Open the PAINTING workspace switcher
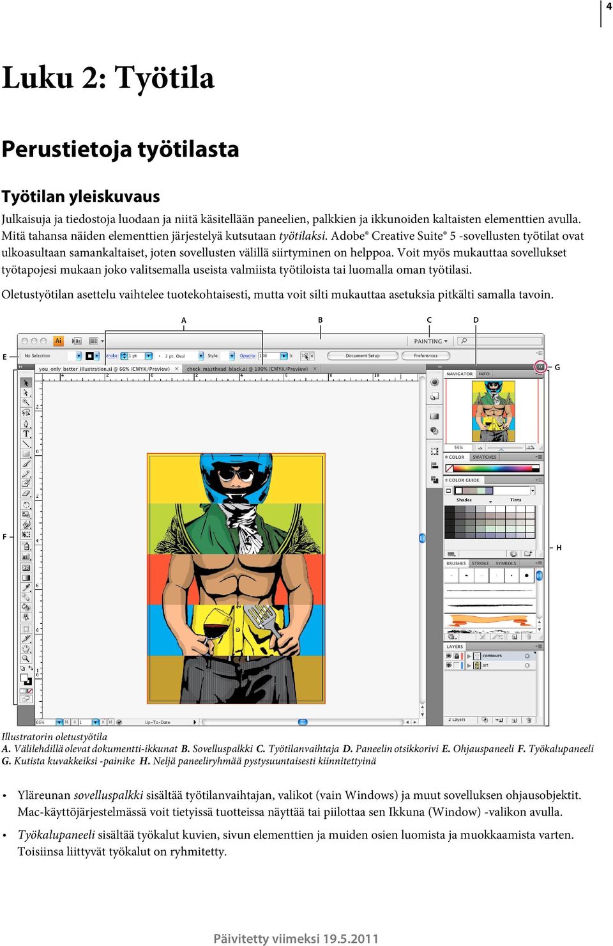This screenshot has width=613, height=946. pos(431,341)
